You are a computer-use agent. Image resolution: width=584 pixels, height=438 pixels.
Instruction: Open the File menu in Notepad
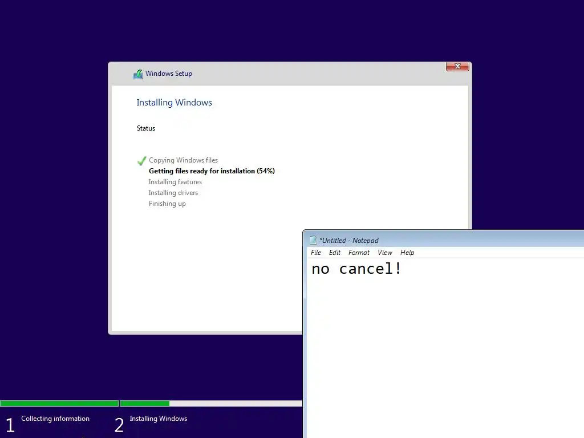(x=316, y=253)
